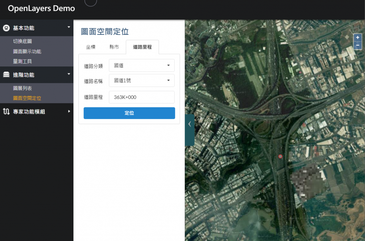This screenshot has width=365, height=241.
Task: Click the 圖面空間定位 panel heading
Action: (105, 32)
